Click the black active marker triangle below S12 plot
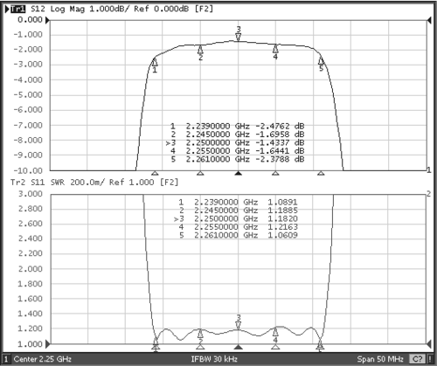The height and width of the screenshot is (366, 437). (x=239, y=174)
